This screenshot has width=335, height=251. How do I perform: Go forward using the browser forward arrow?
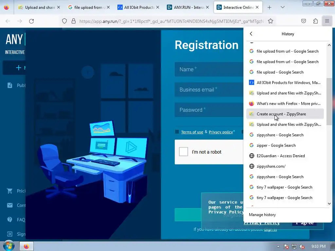point(20,21)
